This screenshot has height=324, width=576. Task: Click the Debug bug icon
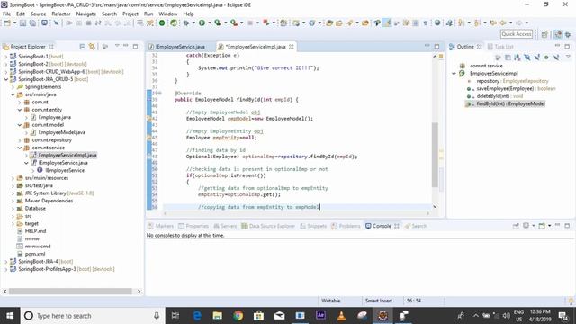coord(186,22)
